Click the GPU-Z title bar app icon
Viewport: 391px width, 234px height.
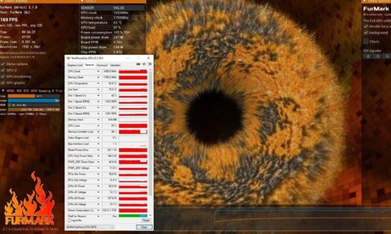pyautogui.click(x=68, y=58)
